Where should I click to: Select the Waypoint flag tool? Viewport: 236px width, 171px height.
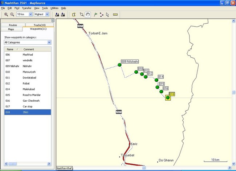(x=95, y=15)
